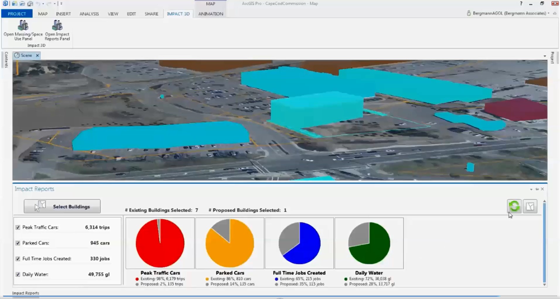Disable the Daily Water checkbox

pos(18,274)
